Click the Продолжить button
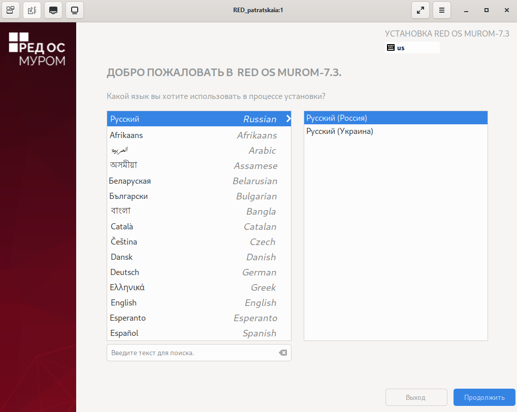Screen dimensions: 517x412 click(x=484, y=397)
